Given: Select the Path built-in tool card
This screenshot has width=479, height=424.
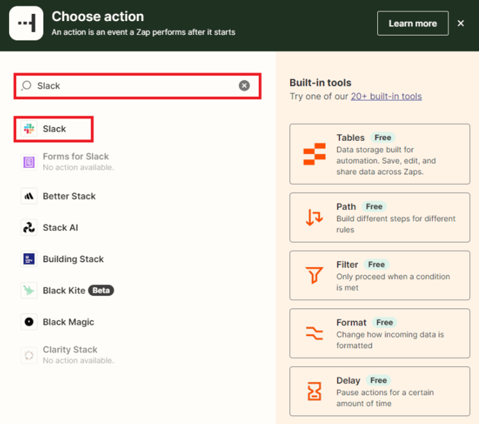Looking at the screenshot, I should 380,218.
